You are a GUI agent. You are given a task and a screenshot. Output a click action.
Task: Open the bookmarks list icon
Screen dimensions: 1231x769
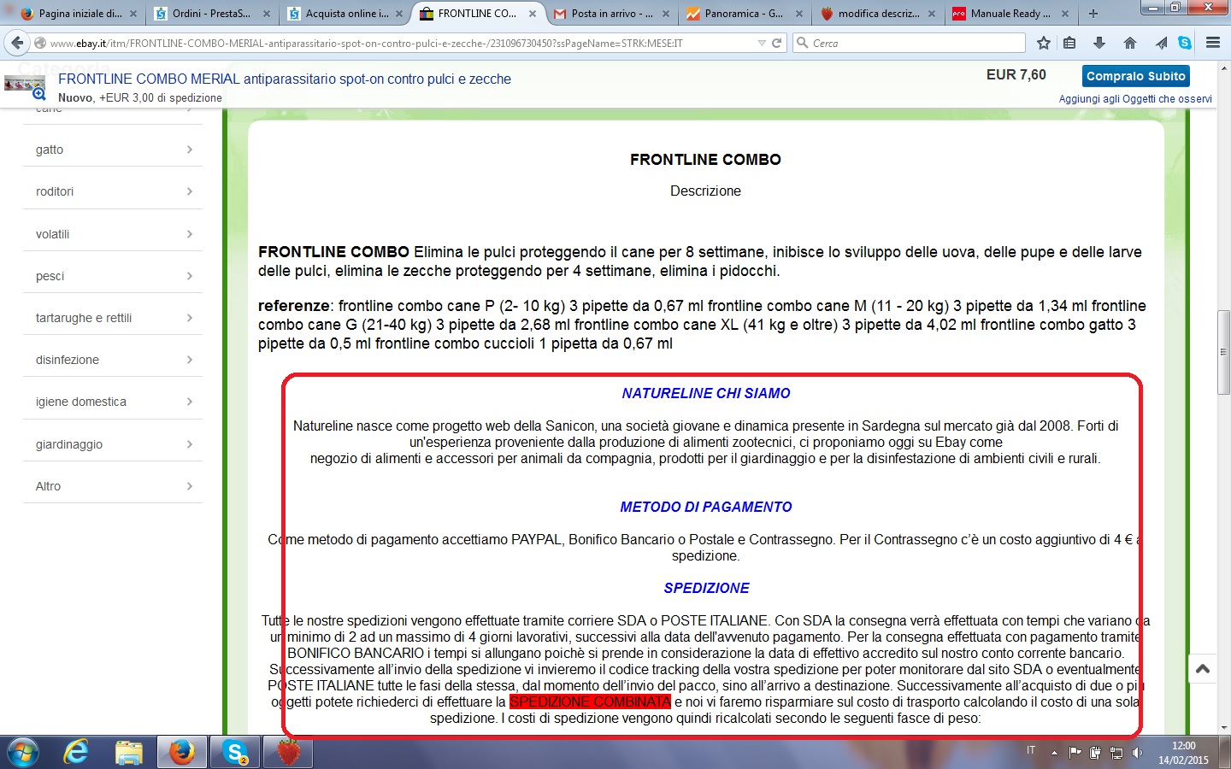[1069, 43]
